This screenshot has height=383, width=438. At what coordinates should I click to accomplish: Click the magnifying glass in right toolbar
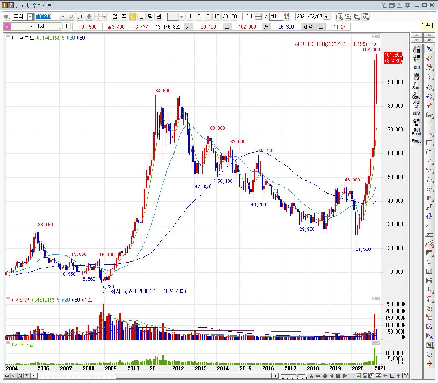[x=429, y=355]
